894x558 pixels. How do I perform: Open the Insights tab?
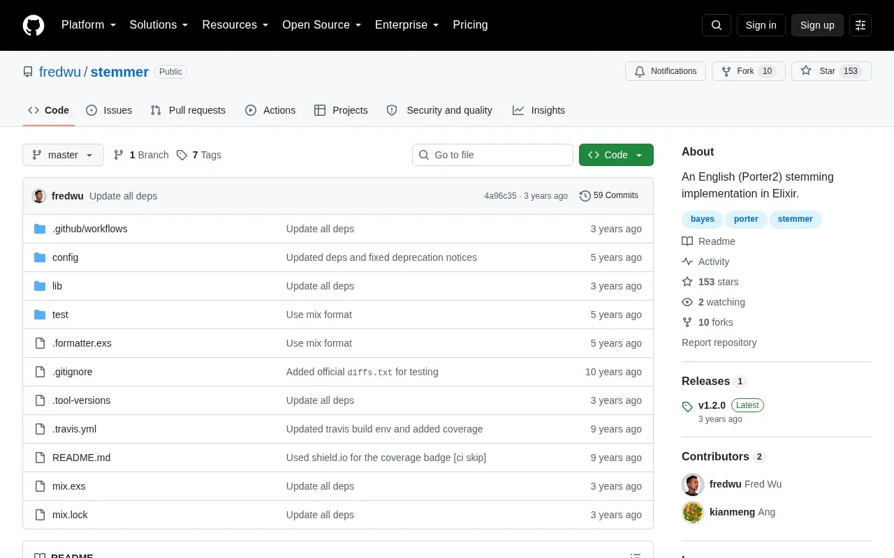click(538, 110)
